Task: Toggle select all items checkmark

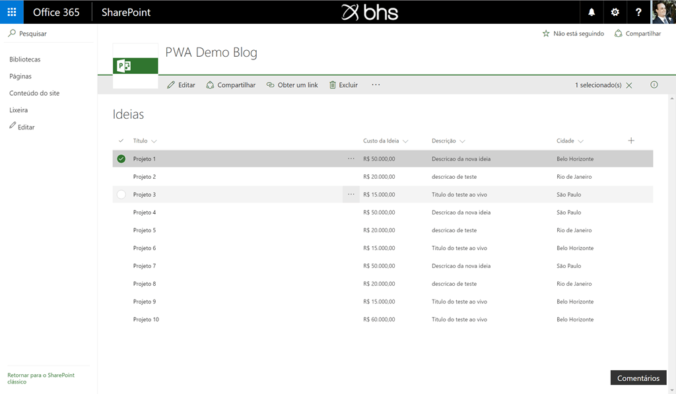Action: pyautogui.click(x=121, y=141)
